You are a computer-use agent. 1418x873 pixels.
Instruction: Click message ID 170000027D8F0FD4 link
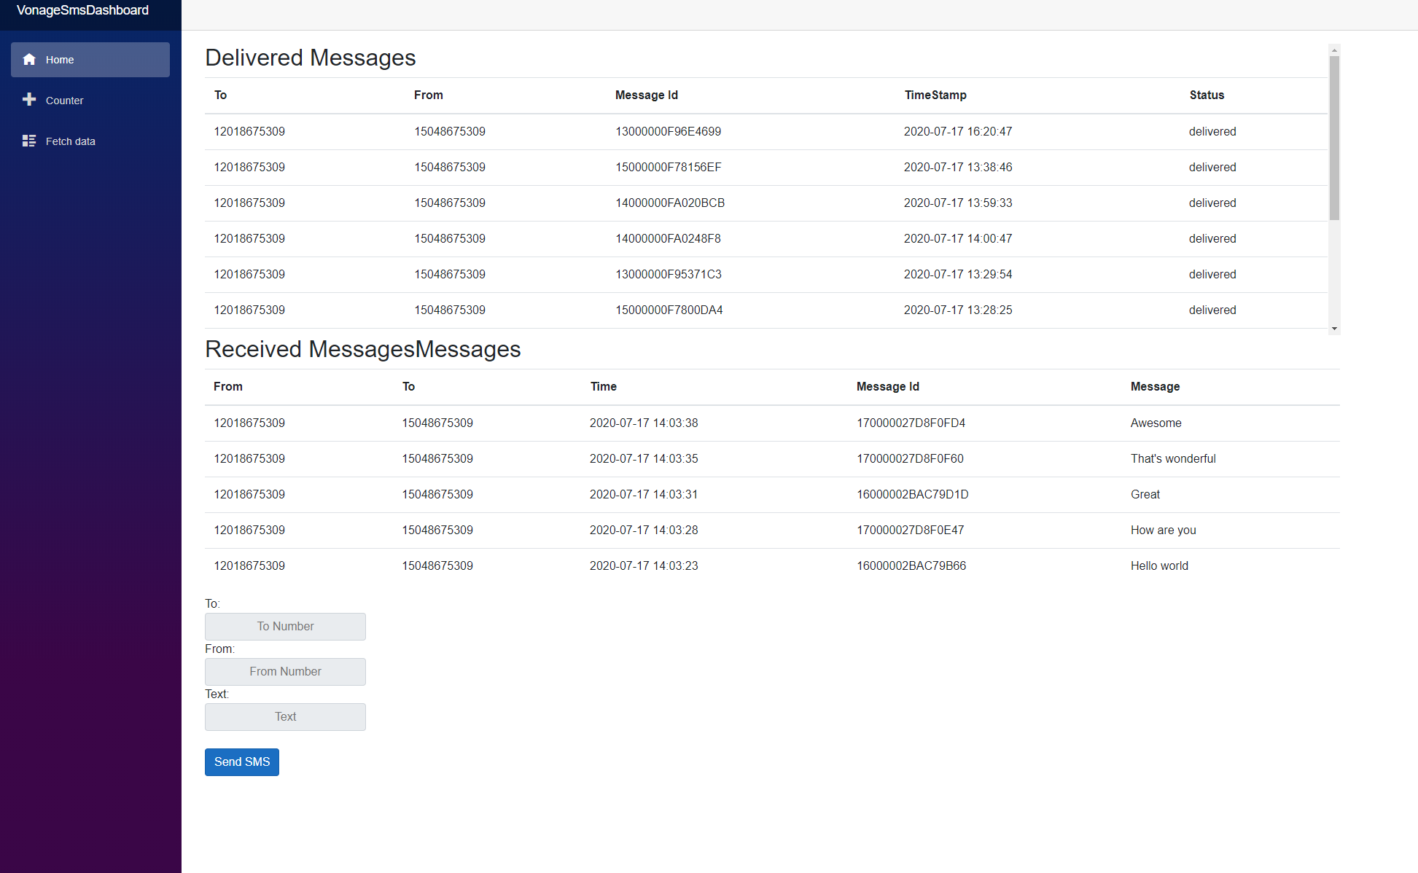point(910,423)
